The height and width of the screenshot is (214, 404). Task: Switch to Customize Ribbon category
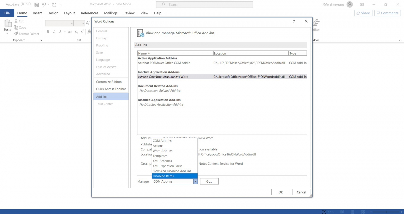pos(109,82)
